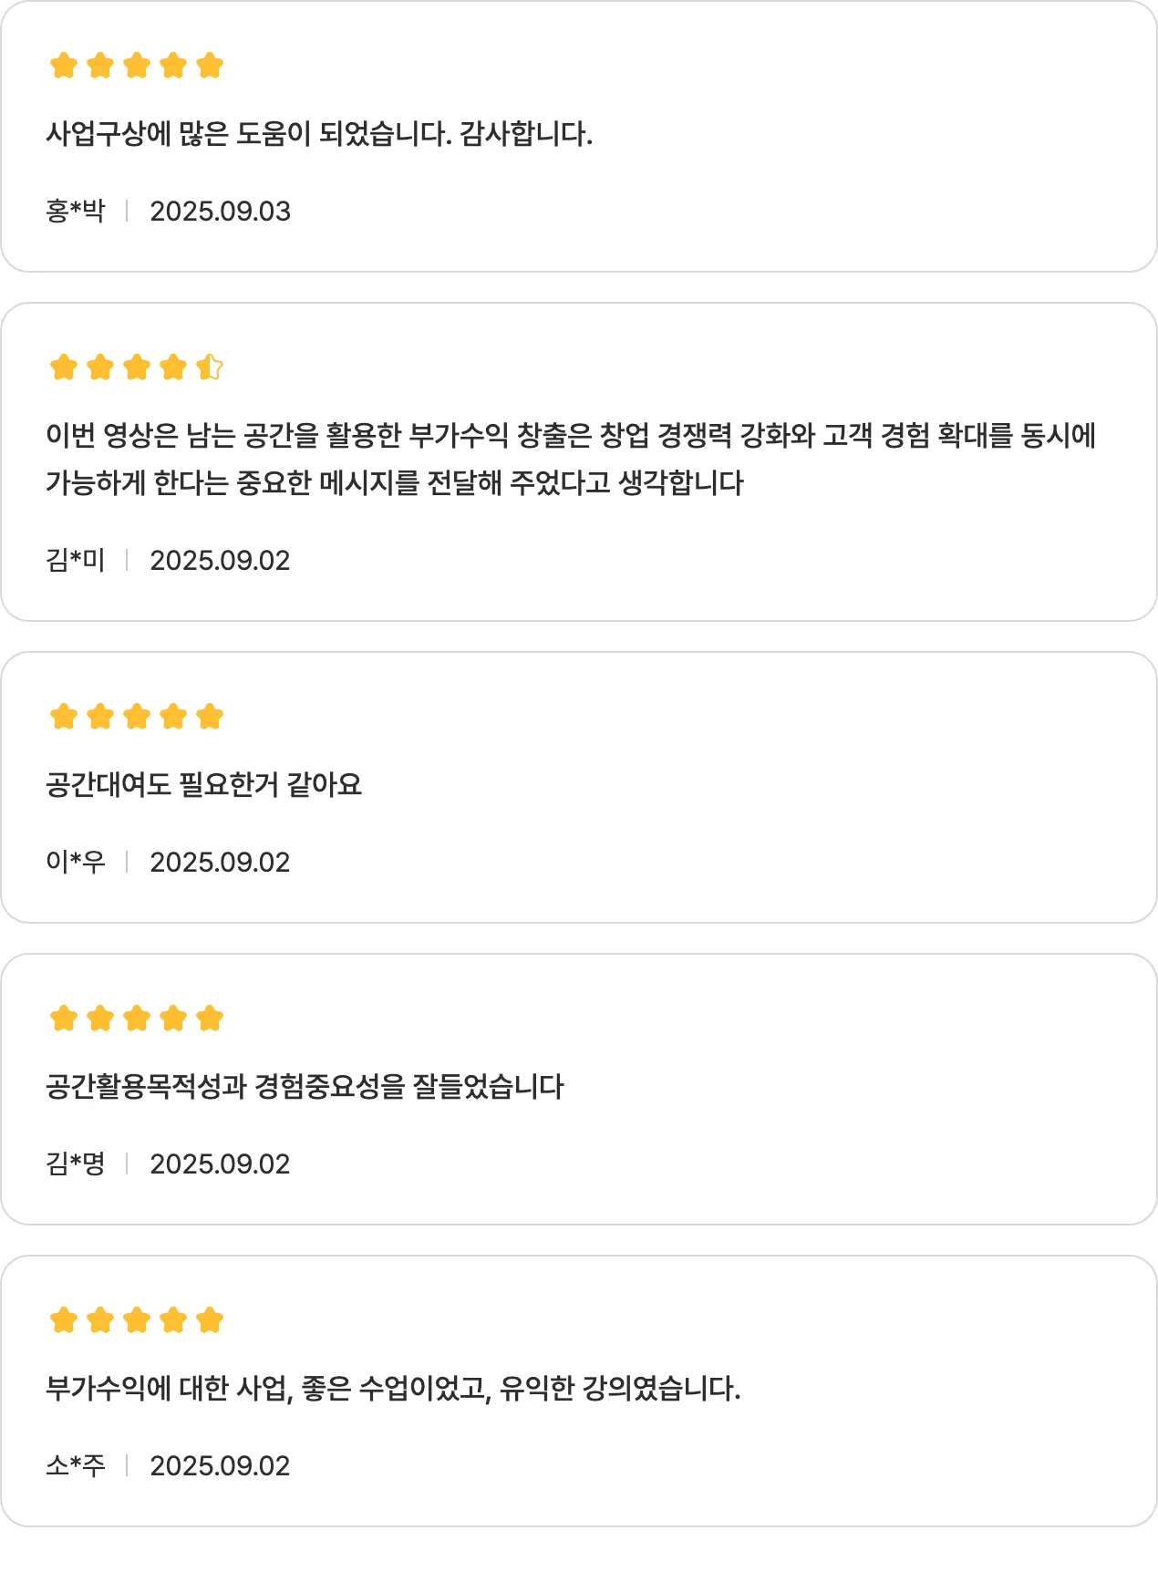Image resolution: width=1158 pixels, height=1572 pixels.
Task: Click the third star in 김*명's review
Action: click(x=137, y=1019)
